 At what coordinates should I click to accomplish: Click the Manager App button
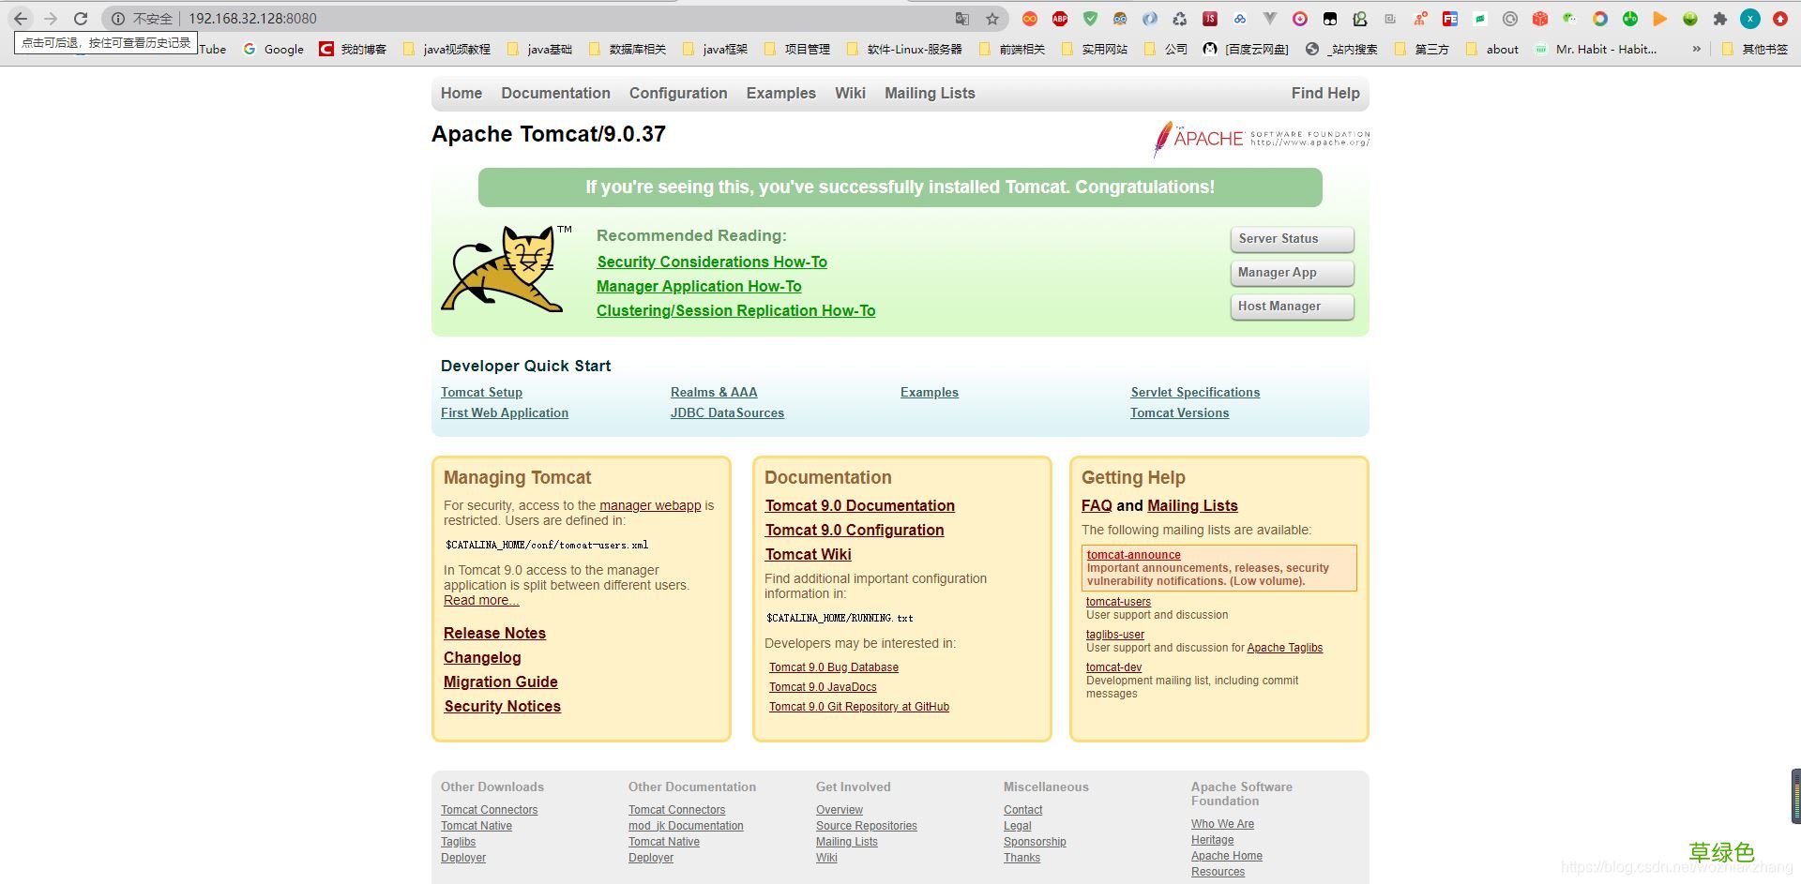click(1292, 273)
